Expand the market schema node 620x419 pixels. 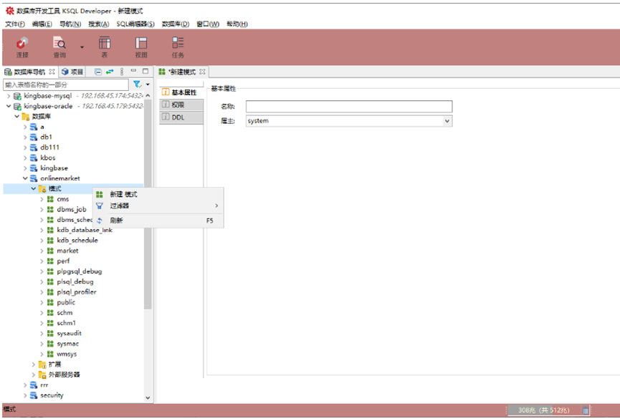tap(42, 251)
